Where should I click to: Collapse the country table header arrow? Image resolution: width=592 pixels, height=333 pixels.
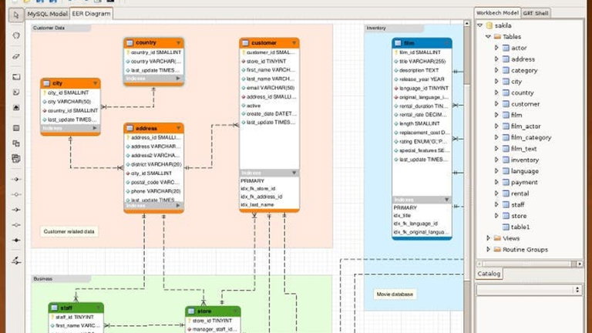(178, 42)
